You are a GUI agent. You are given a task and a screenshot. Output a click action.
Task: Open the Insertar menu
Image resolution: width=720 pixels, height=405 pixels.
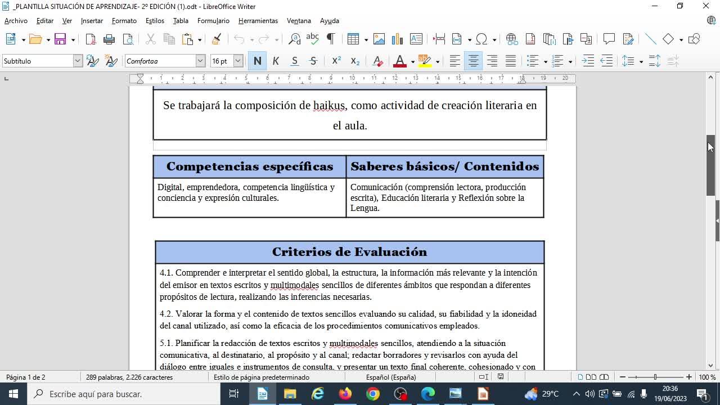point(92,21)
